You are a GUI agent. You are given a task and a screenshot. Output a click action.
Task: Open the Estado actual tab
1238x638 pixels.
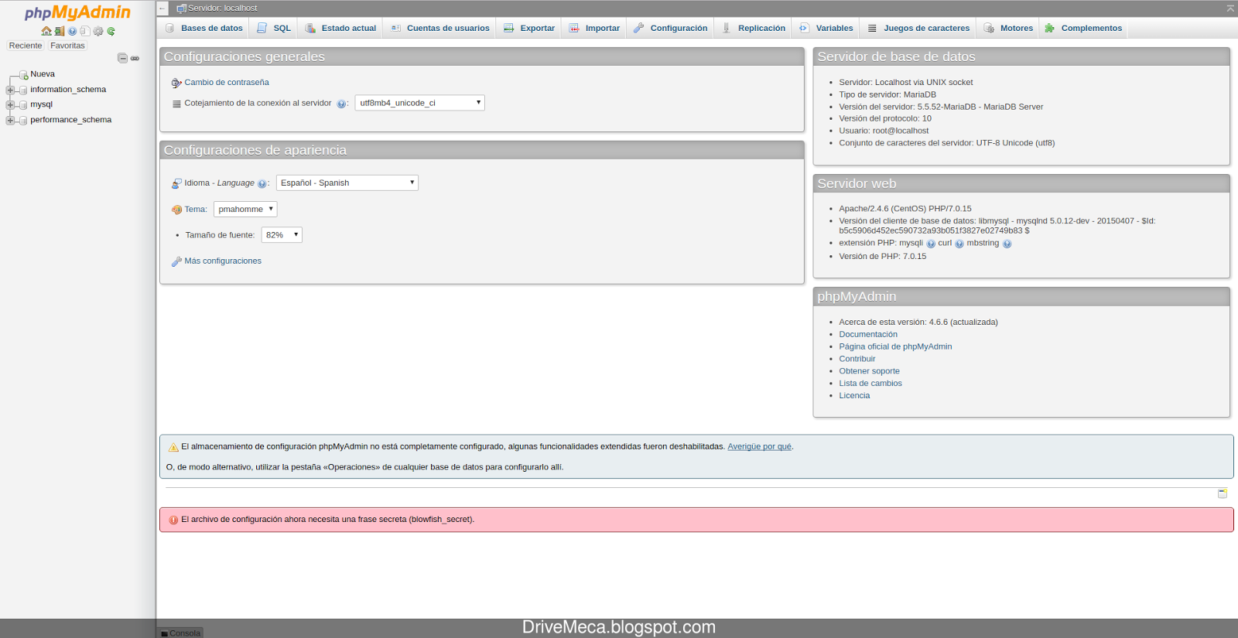click(x=340, y=28)
